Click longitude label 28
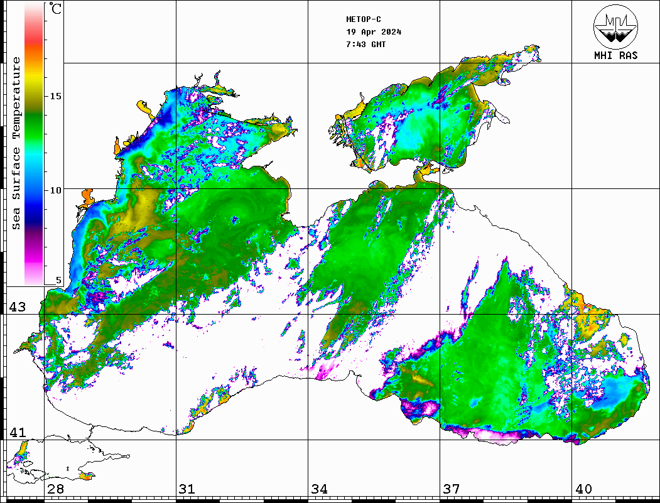 click(x=55, y=489)
